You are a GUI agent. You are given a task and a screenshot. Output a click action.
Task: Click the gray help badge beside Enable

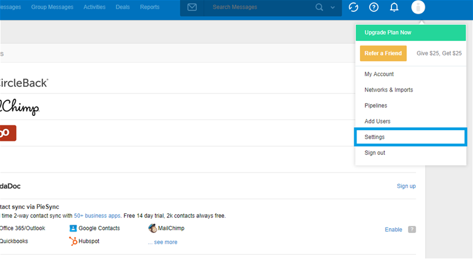pyautogui.click(x=412, y=229)
